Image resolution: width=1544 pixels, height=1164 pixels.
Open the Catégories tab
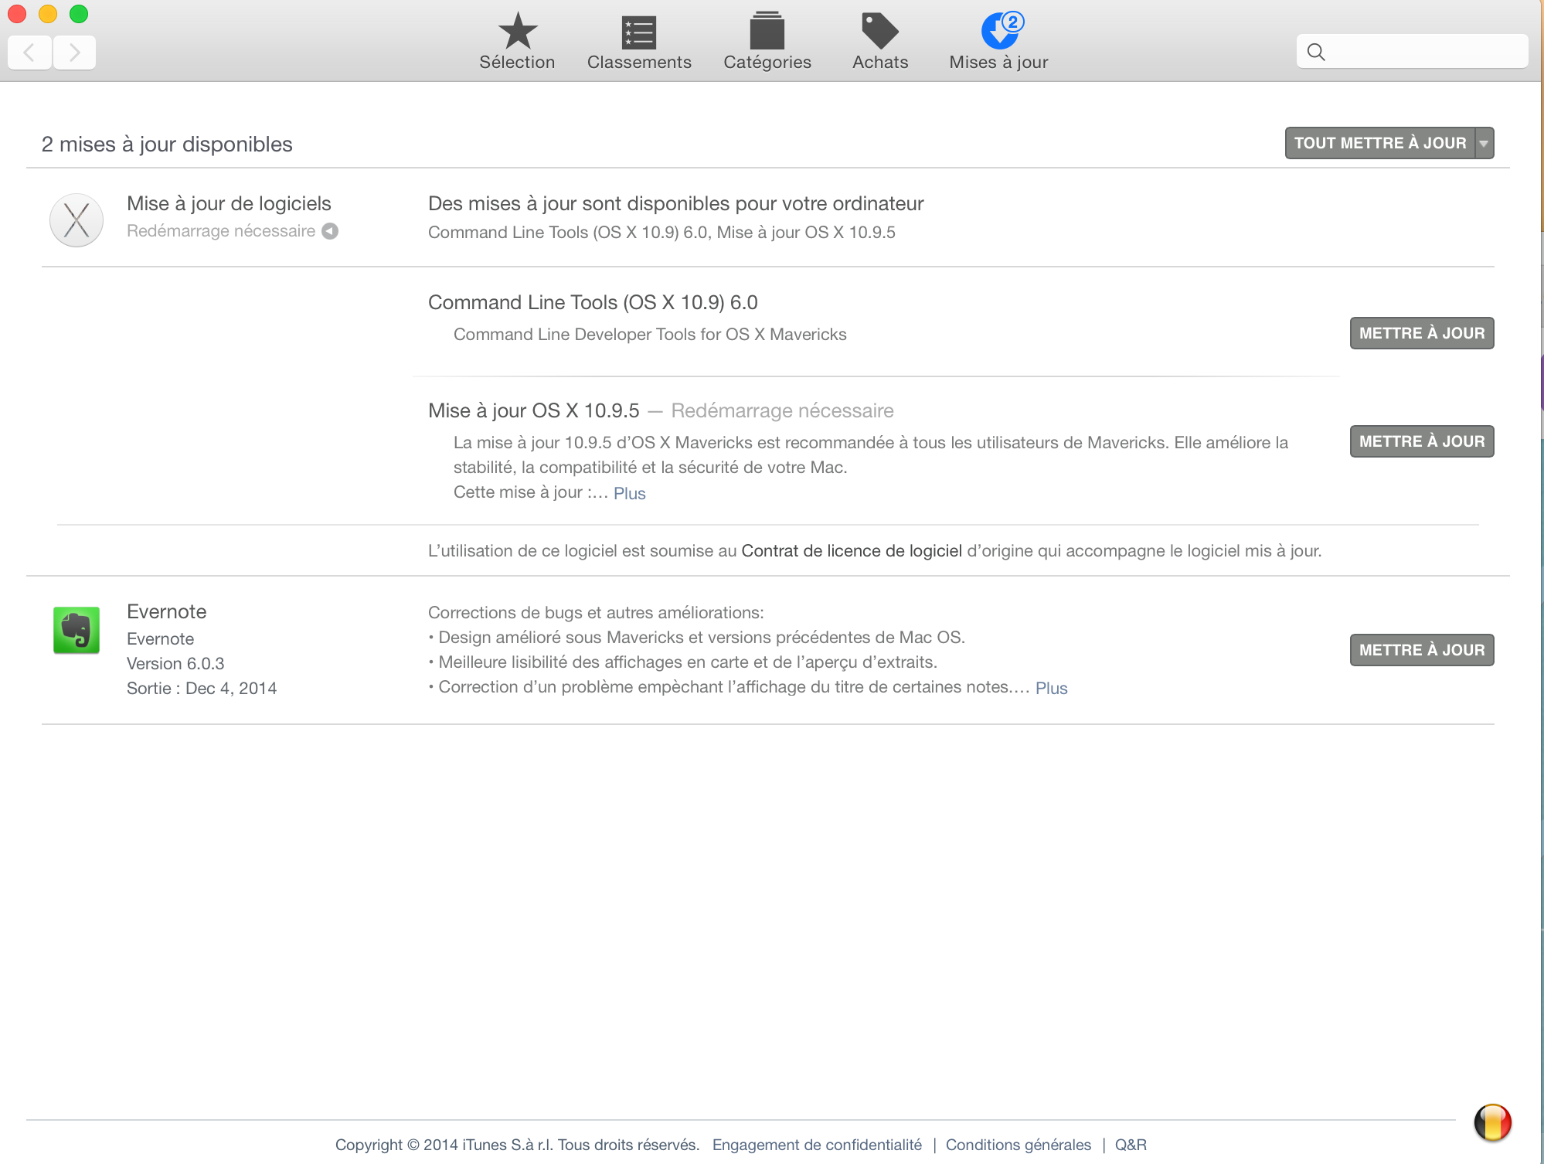coord(767,41)
